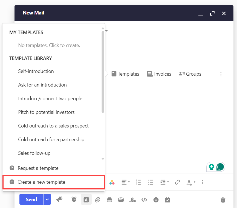Open the Groups tool

[190, 74]
